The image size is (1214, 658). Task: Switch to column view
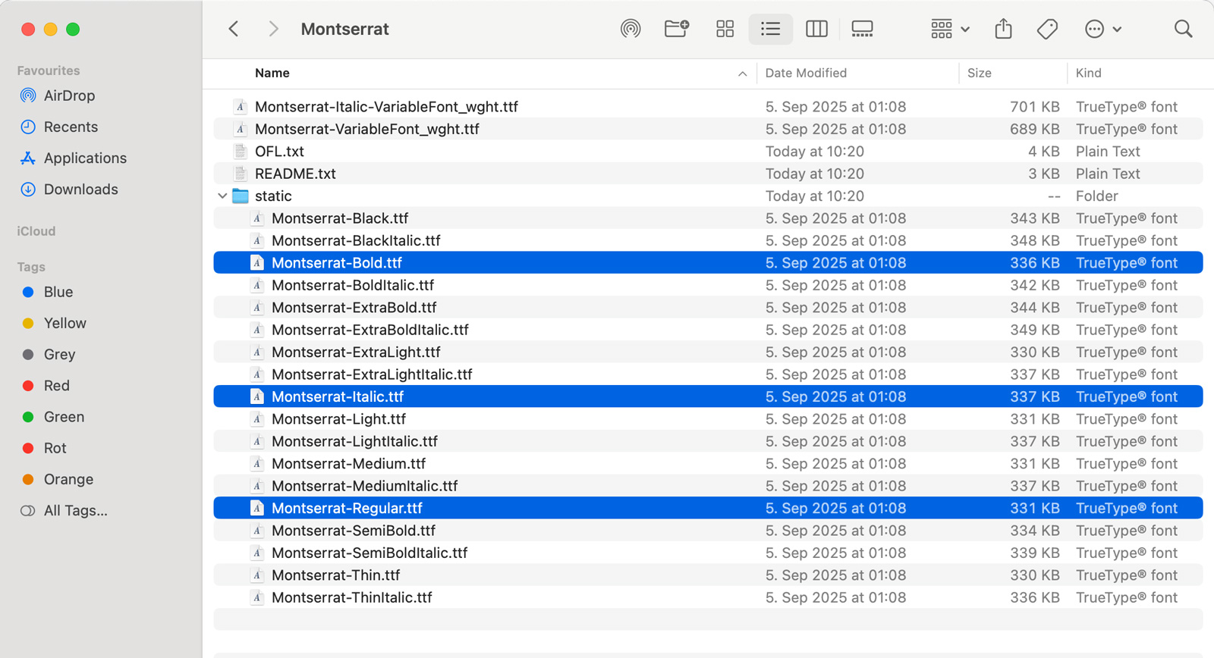pyautogui.click(x=816, y=29)
